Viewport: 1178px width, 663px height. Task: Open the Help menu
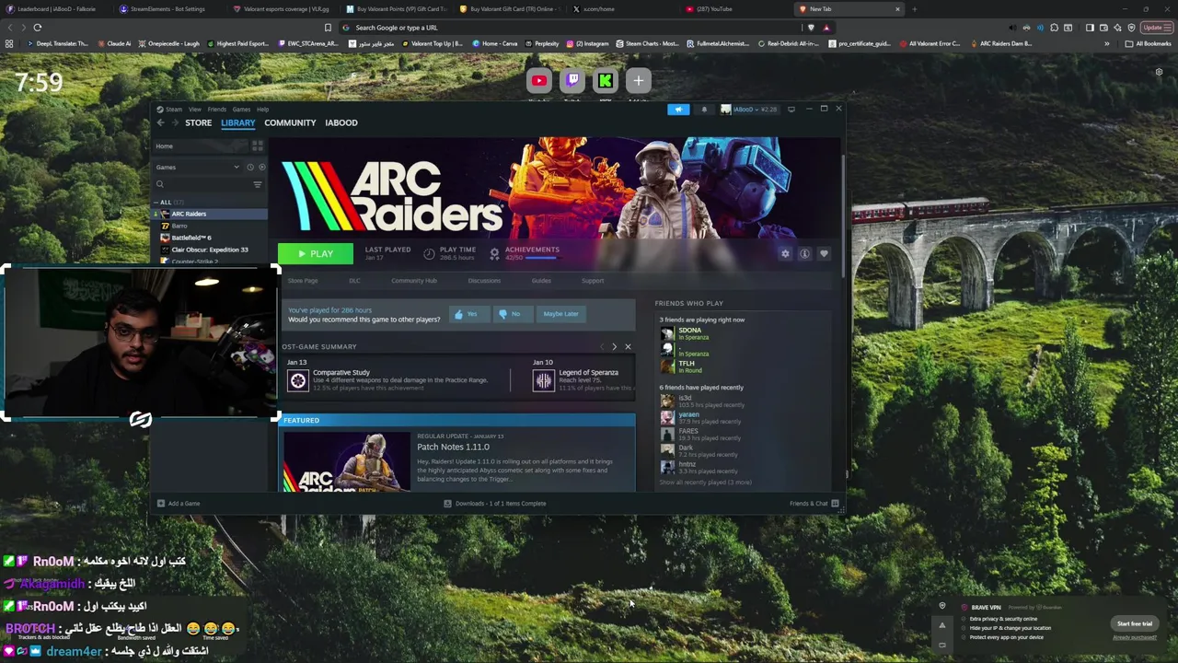click(262, 110)
